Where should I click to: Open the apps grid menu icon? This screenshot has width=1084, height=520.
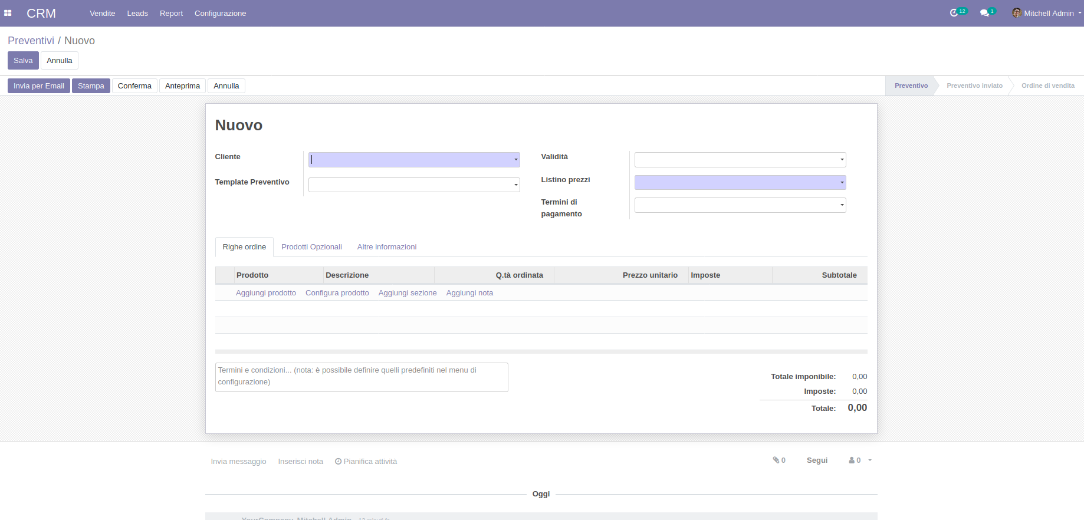click(x=8, y=13)
